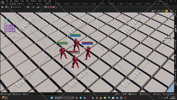Viewport: 177px width, 100px height.
Task: Toggle the yellow highlighted viewport button
Action: coord(167,11)
